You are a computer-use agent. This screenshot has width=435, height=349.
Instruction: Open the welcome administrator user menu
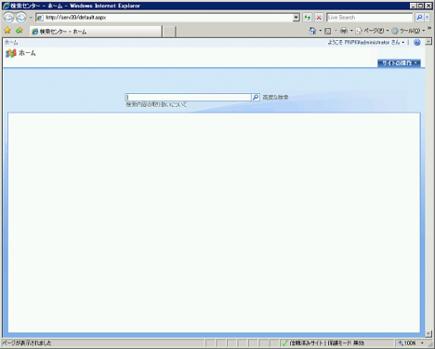(366, 43)
